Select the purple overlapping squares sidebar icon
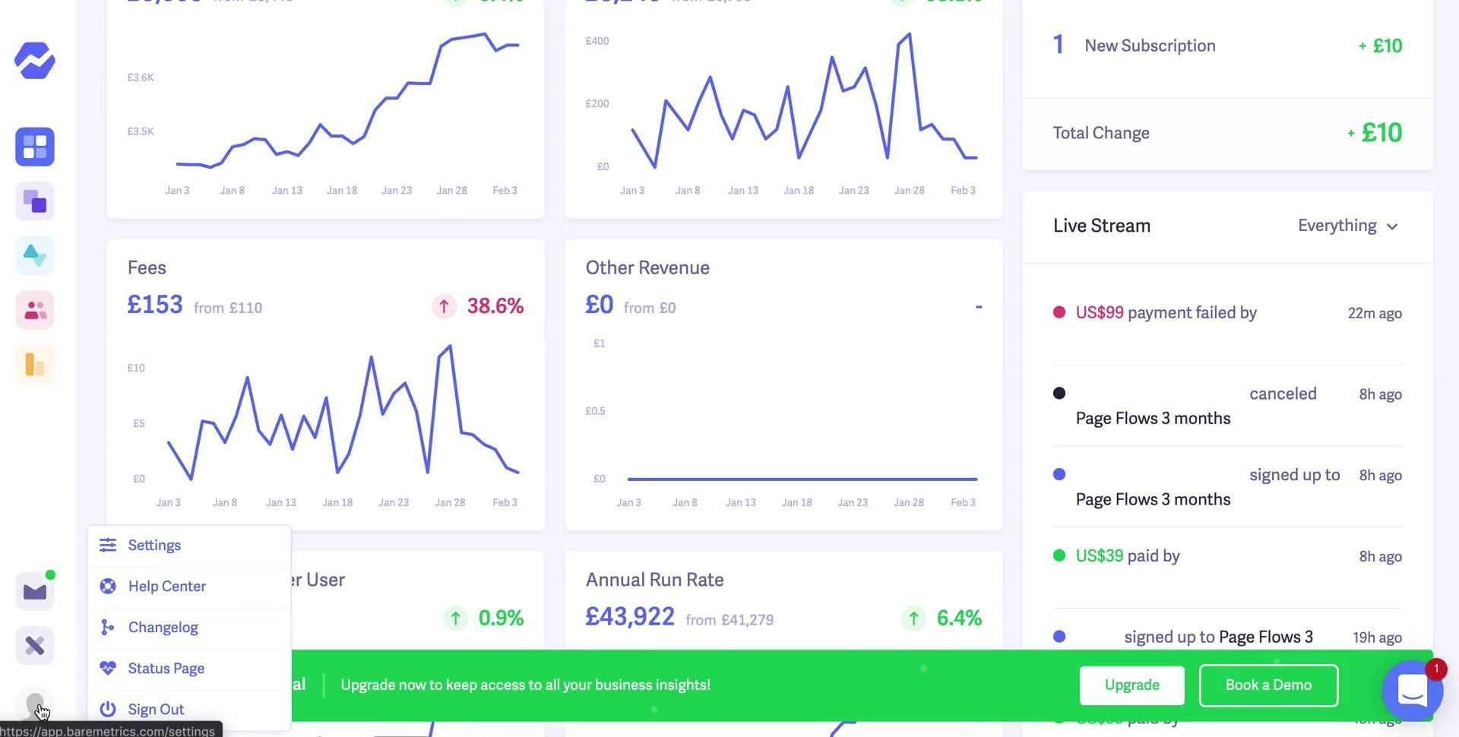 point(35,201)
